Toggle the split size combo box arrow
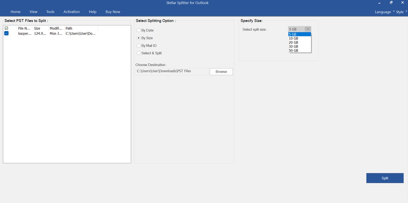The width and height of the screenshot is (408, 203). [x=308, y=29]
